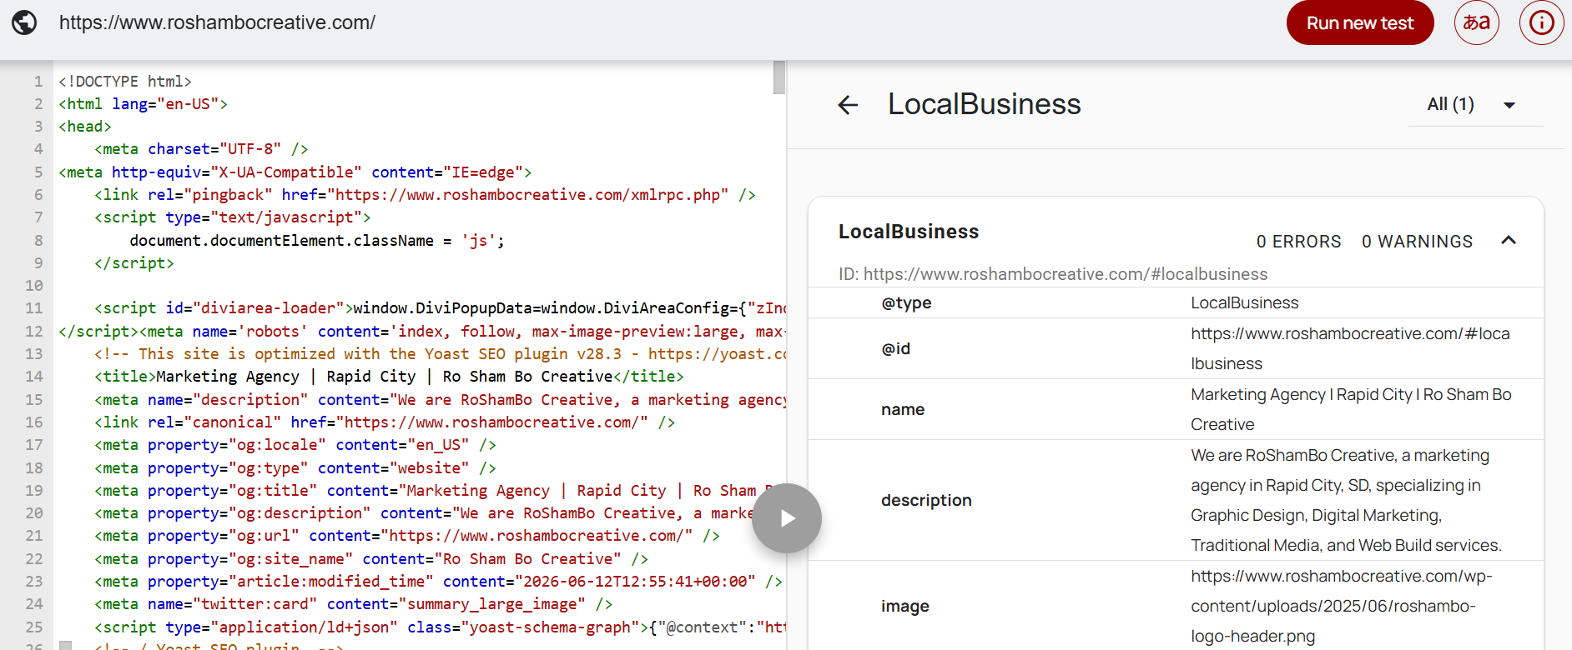
Task: Click line 25 yoast-schema-graph script line
Action: [x=440, y=627]
